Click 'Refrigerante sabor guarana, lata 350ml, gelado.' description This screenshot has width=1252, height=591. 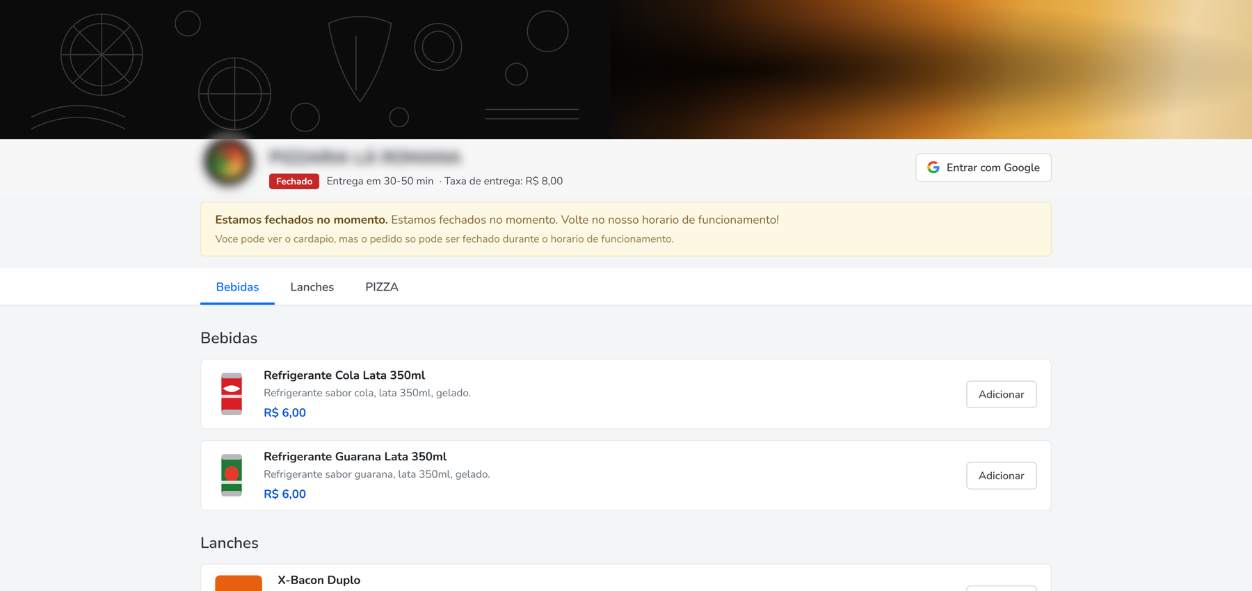coord(377,474)
